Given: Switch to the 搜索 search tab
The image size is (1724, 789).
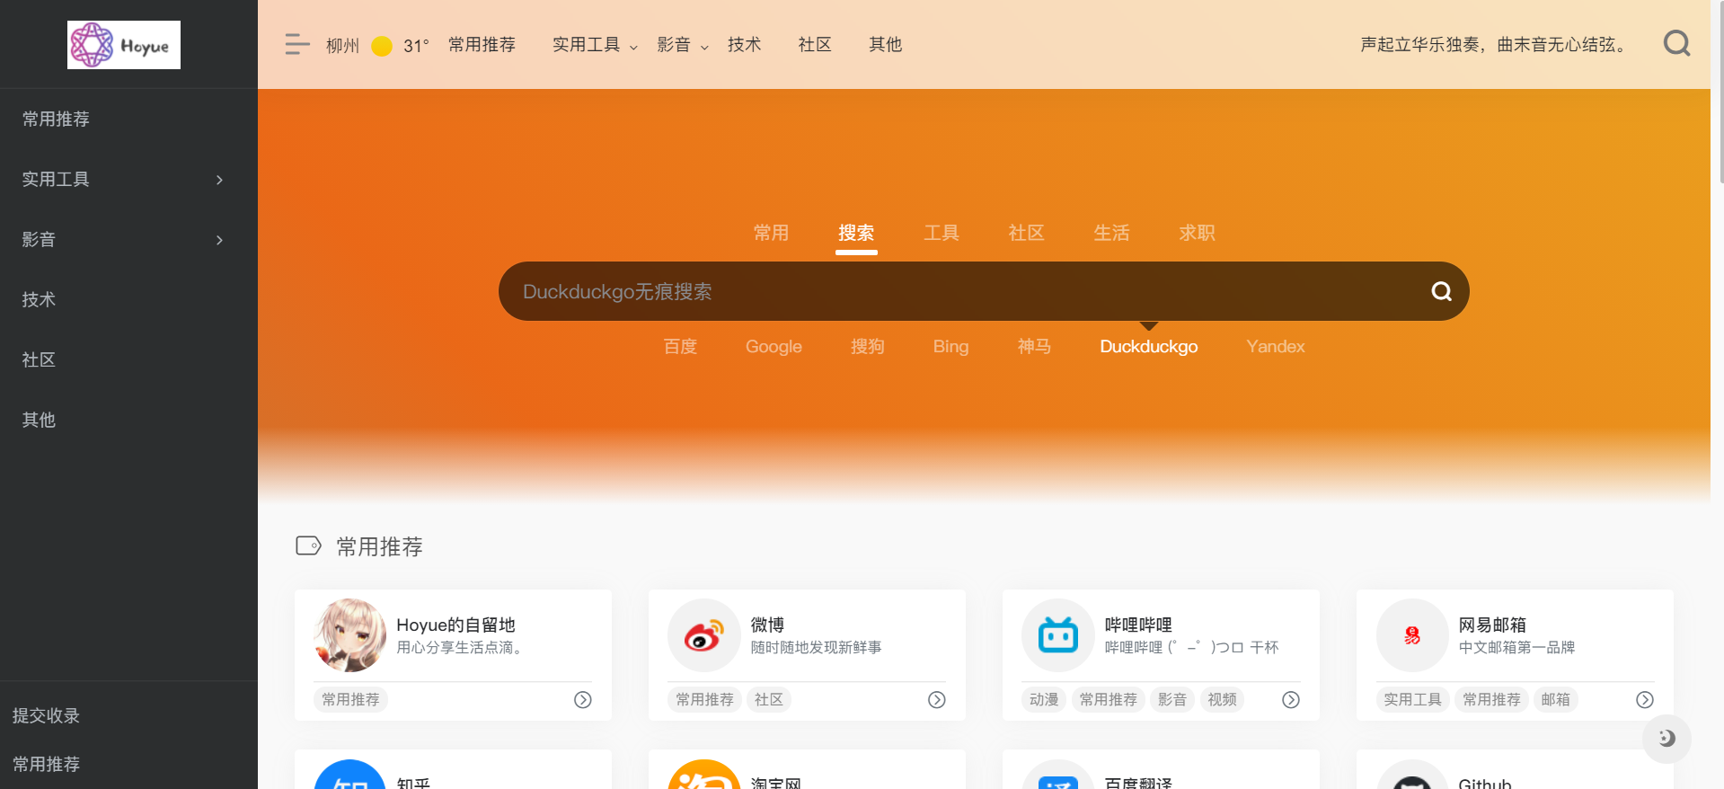Looking at the screenshot, I should pos(856,234).
